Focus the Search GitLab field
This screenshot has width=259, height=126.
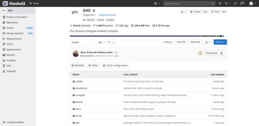point(189,4)
